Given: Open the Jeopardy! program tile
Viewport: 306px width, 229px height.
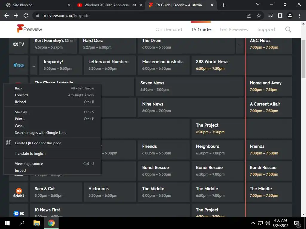Looking at the screenshot, I should [60, 65].
